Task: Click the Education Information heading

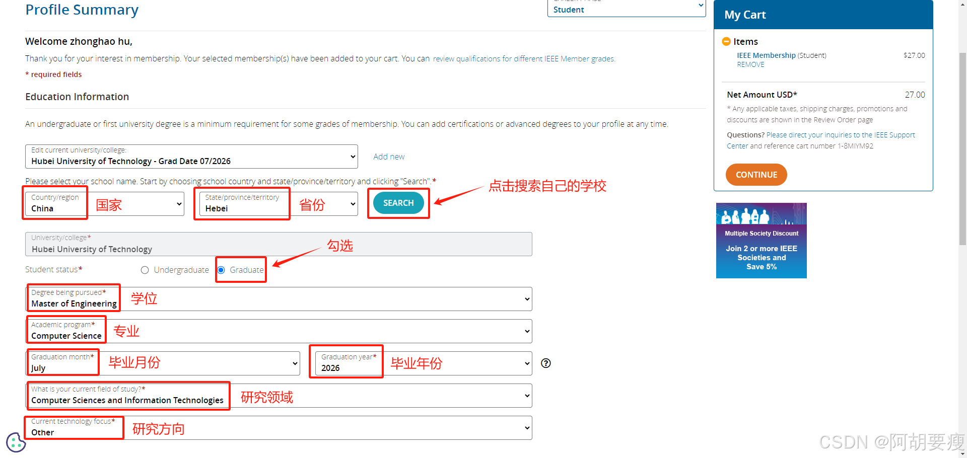Action: pyautogui.click(x=77, y=97)
